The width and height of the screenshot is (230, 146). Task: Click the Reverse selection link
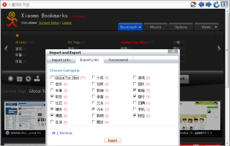click(x=66, y=133)
